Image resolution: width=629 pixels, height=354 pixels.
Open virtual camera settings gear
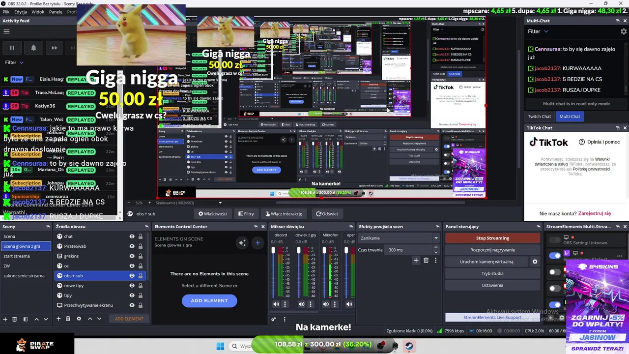[x=535, y=262]
